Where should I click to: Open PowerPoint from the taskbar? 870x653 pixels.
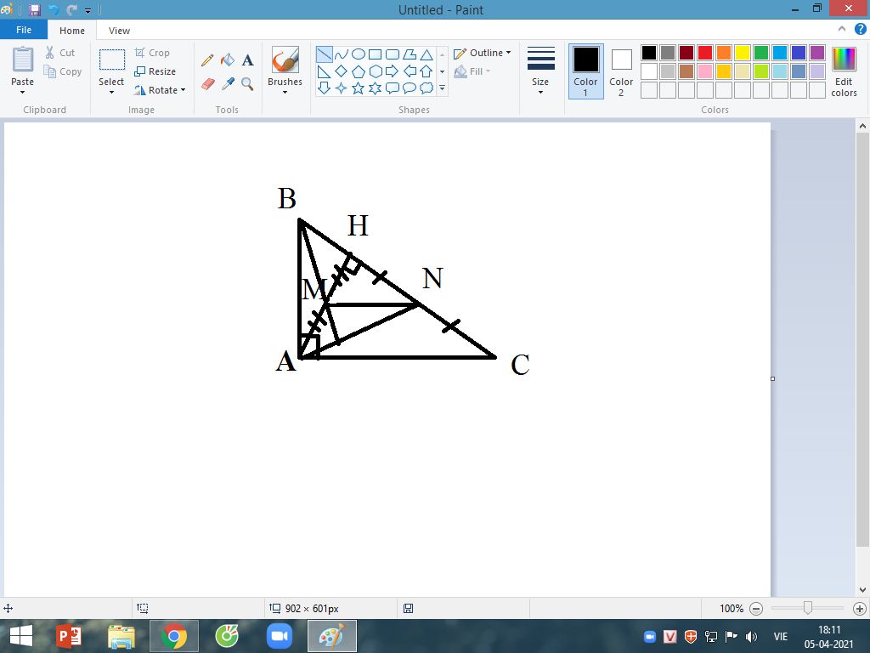point(69,636)
